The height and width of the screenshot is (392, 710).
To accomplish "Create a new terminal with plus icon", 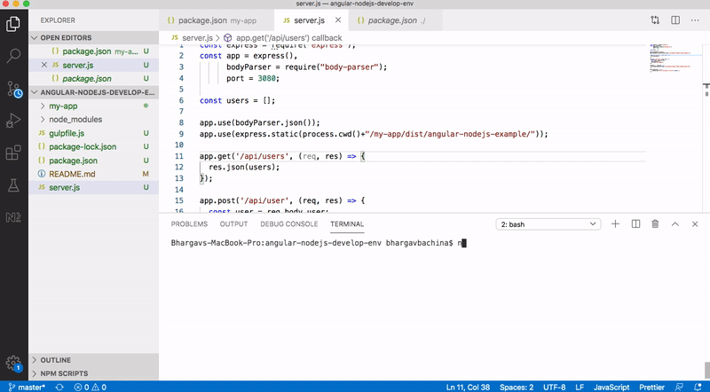I will (x=615, y=224).
